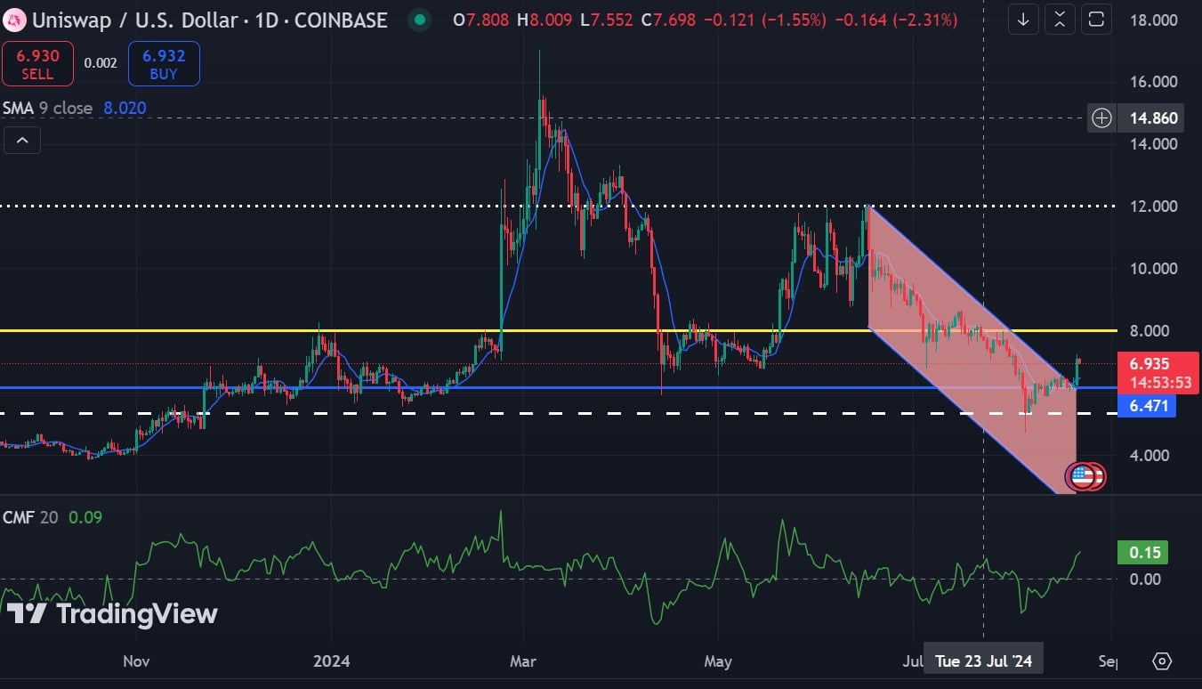Click the Uniswap logo icon
Viewport: 1202px width, 689px height.
tap(15, 19)
